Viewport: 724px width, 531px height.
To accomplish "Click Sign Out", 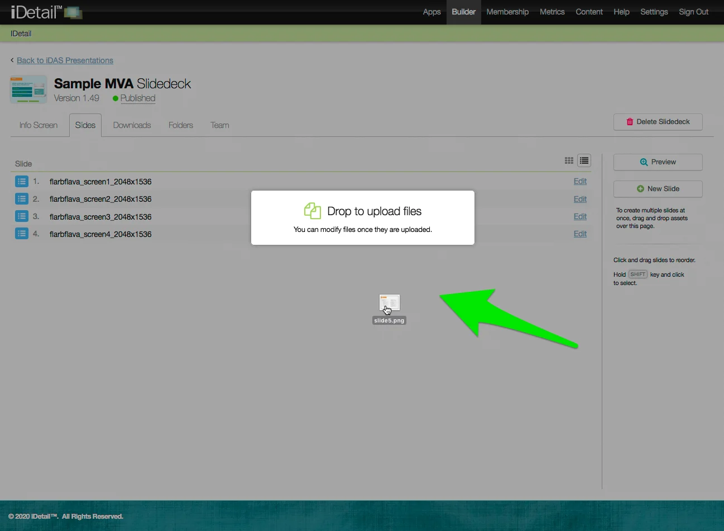I will (x=693, y=12).
